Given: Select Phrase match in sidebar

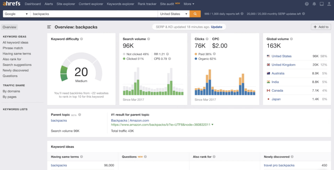Looking at the screenshot, I should (13, 48).
